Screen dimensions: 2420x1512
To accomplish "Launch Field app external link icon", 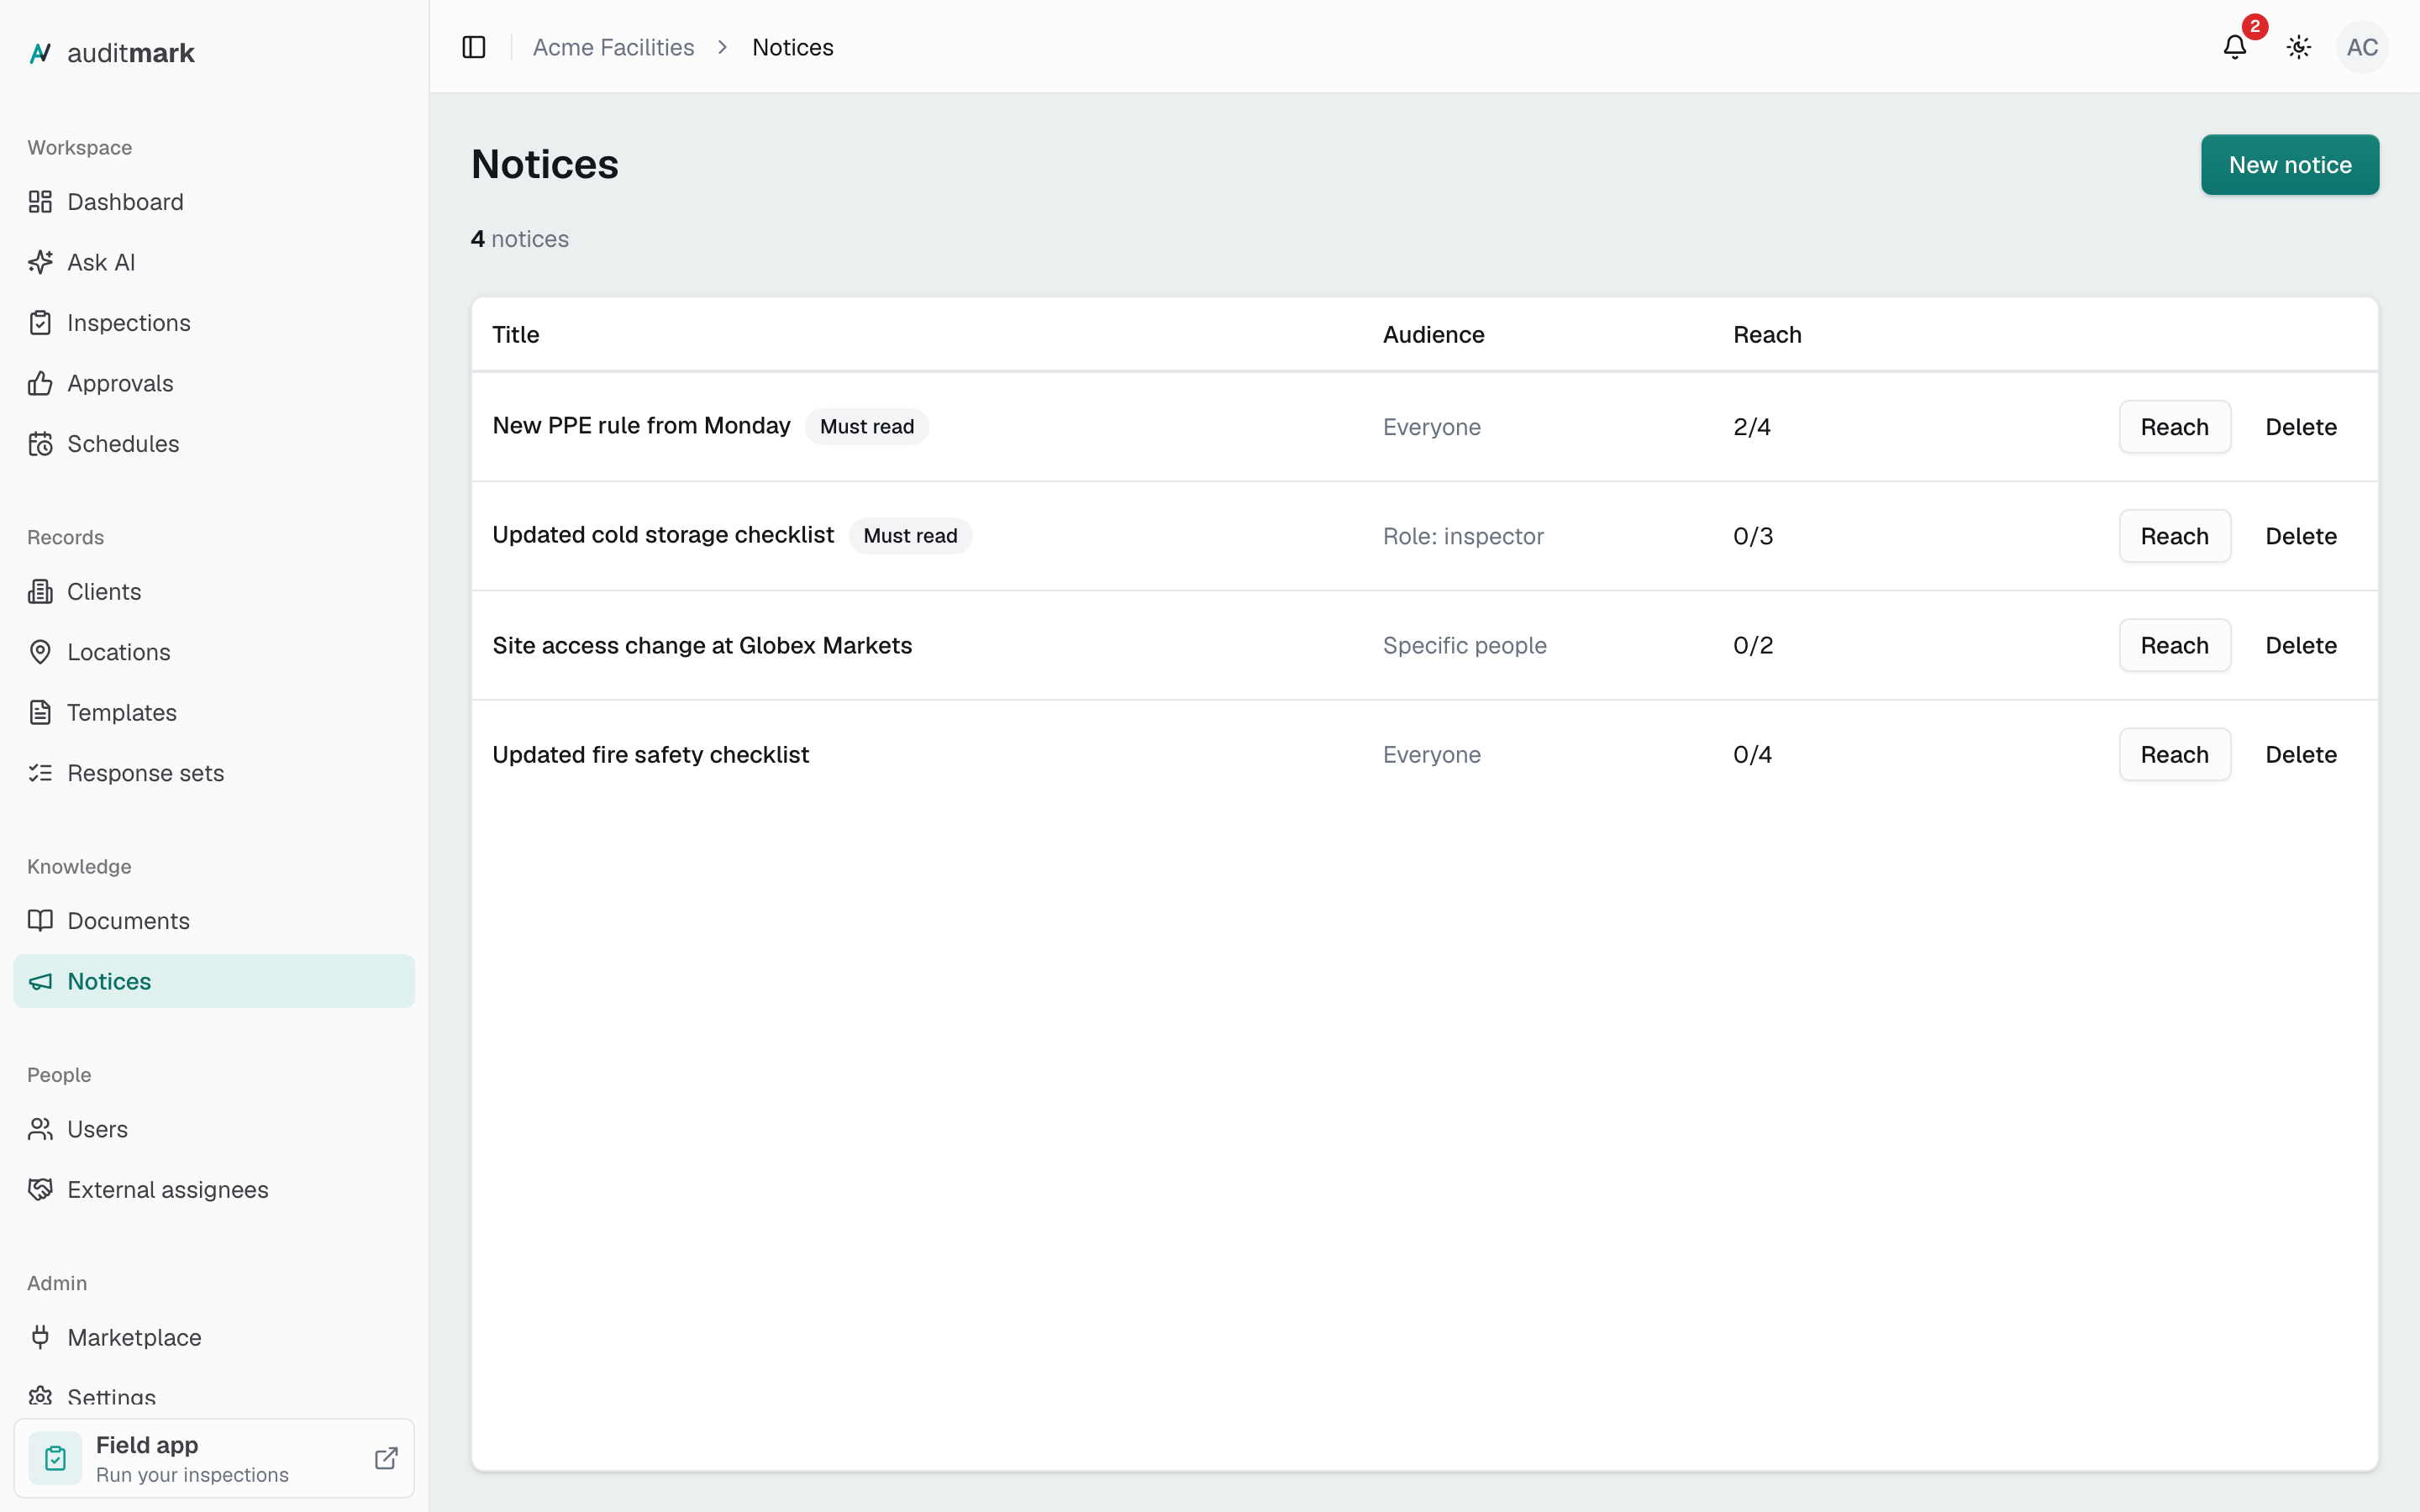I will 386,1458.
